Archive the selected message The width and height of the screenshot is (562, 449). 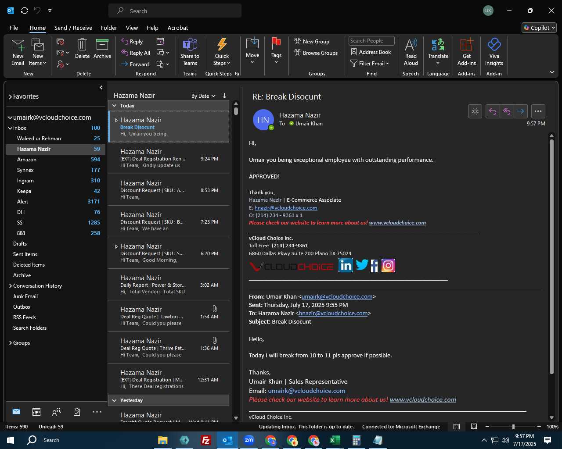pos(102,48)
